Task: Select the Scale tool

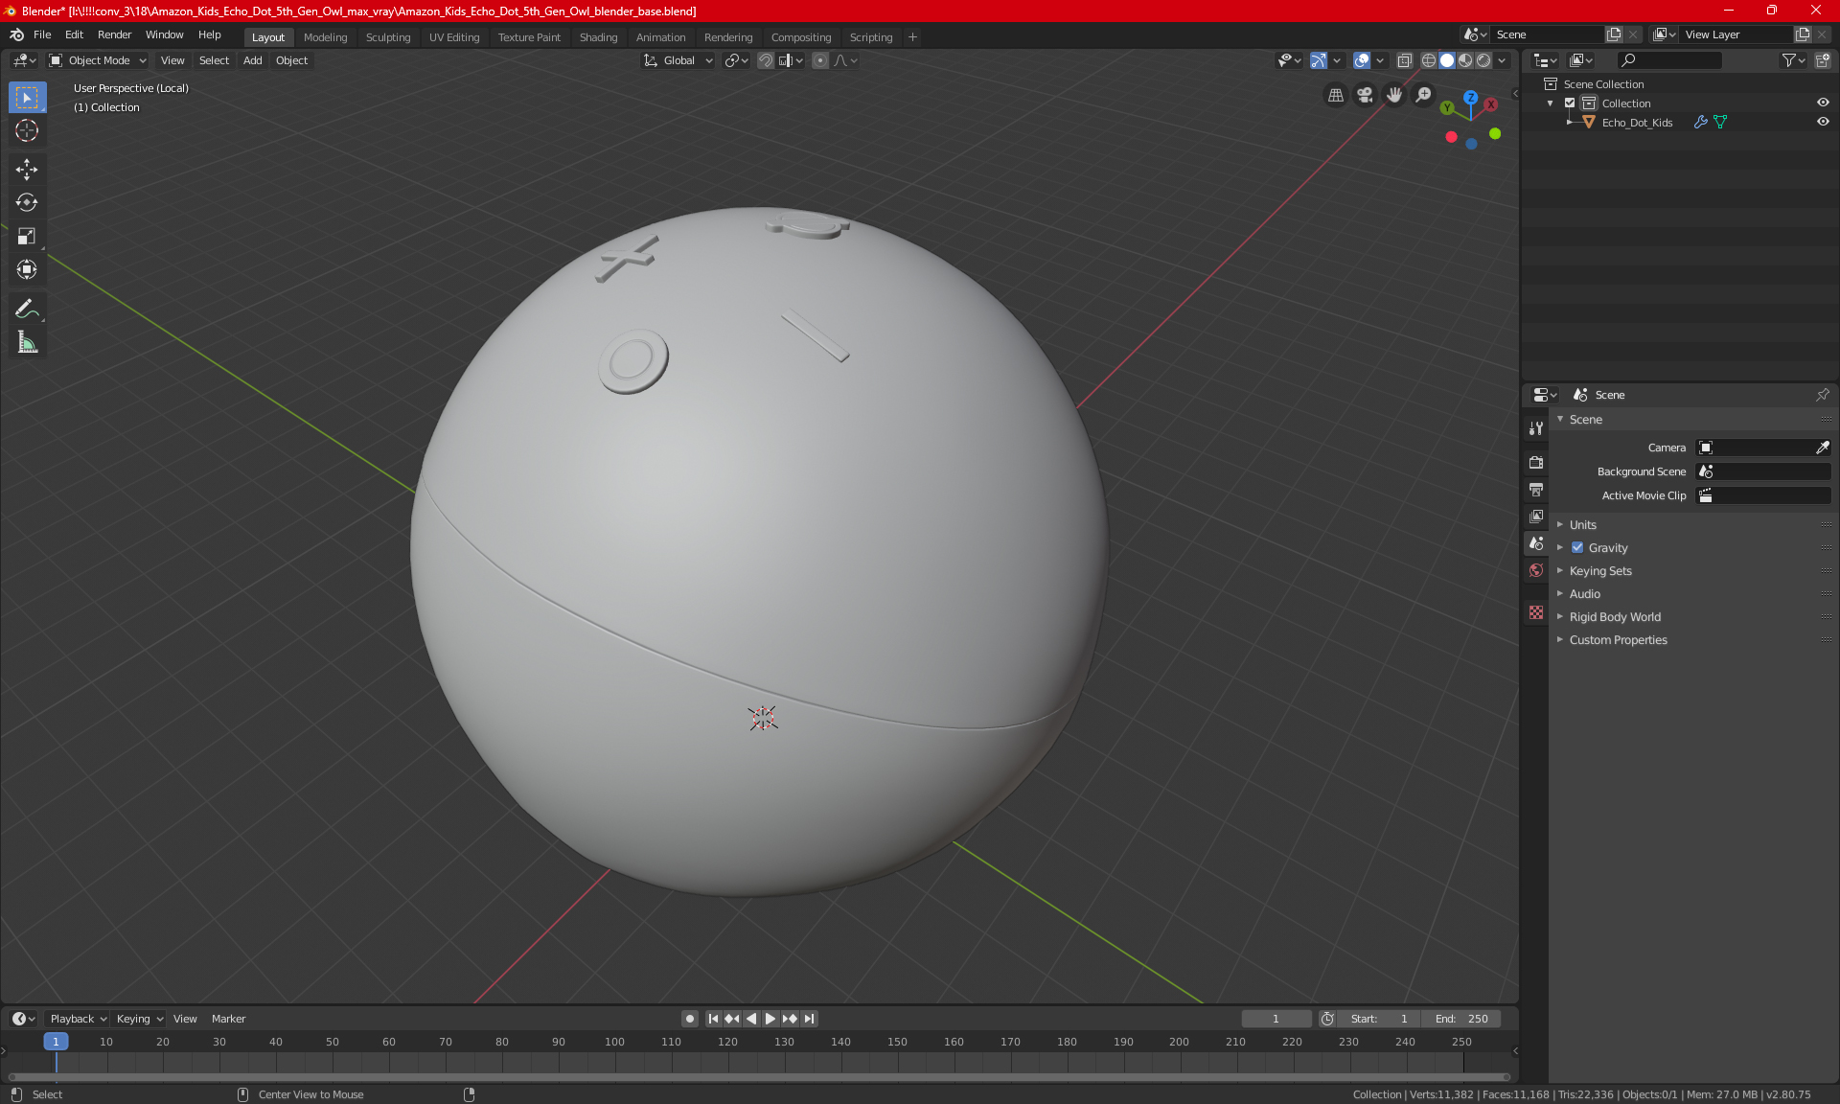Action: (27, 236)
